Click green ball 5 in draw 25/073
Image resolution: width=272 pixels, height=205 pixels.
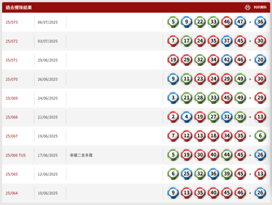click(x=173, y=22)
